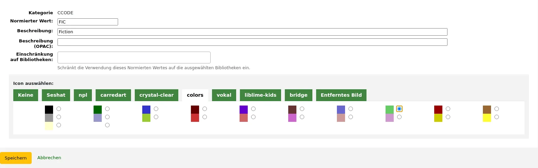538x168 pixels.
Task: Pick the blue color swatch icon
Action: click(146, 110)
